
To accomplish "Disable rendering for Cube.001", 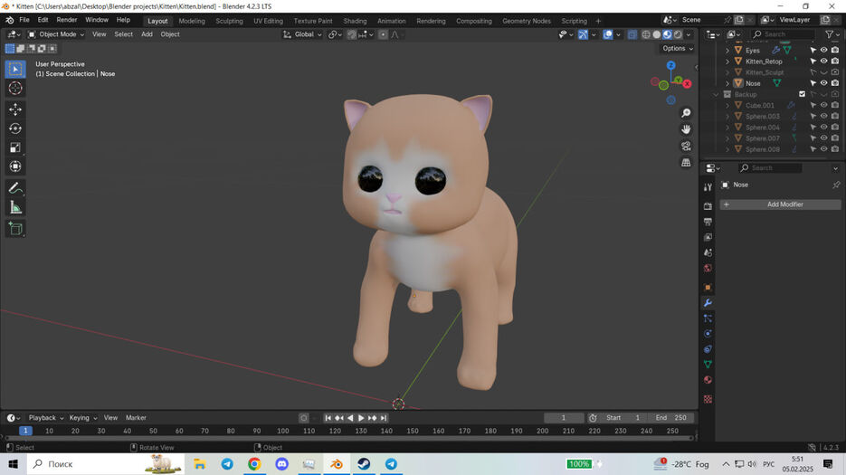I will (x=835, y=105).
